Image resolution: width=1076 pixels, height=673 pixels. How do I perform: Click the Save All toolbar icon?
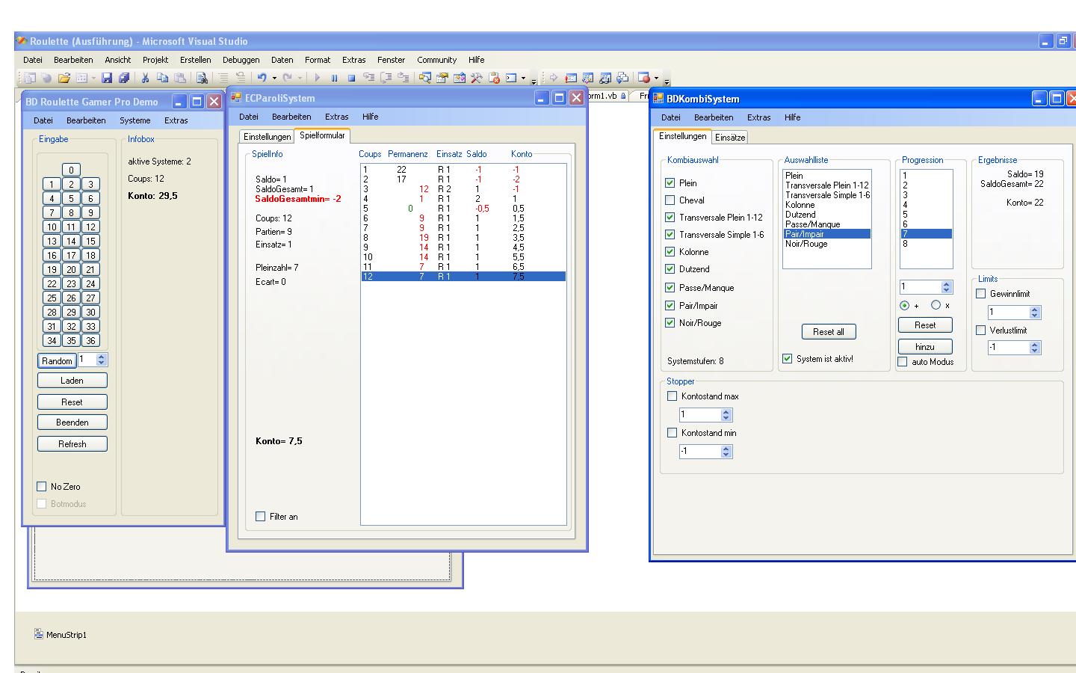(x=124, y=78)
